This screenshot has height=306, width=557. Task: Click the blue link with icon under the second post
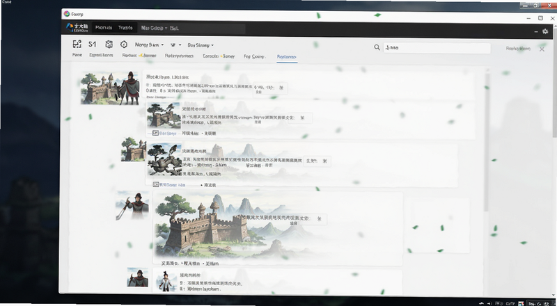pos(164,133)
